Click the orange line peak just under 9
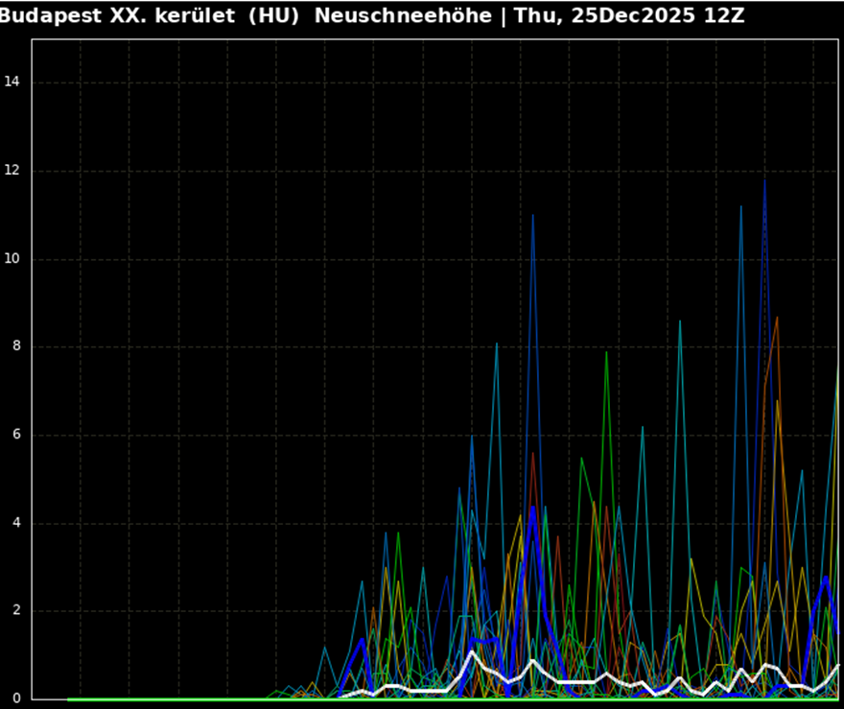 pos(777,318)
